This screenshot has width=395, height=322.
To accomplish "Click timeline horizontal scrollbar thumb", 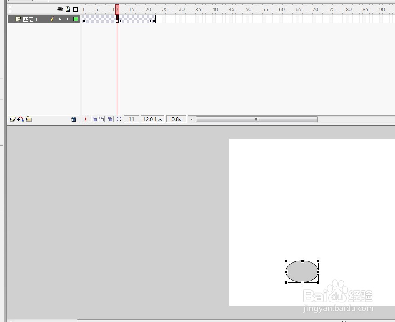I will [257, 119].
